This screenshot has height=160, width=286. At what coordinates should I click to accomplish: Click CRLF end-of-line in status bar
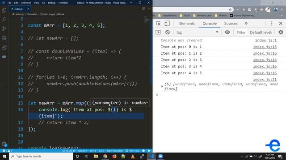click(x=101, y=151)
